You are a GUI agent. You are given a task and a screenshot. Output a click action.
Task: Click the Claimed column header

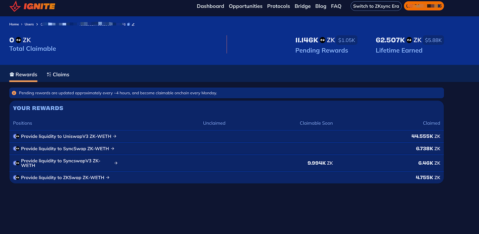431,123
